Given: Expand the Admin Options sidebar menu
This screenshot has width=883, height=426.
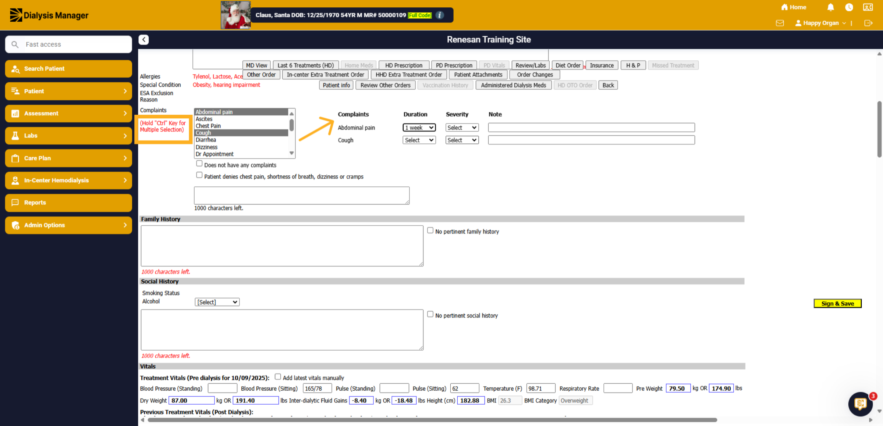Looking at the screenshot, I should [68, 225].
